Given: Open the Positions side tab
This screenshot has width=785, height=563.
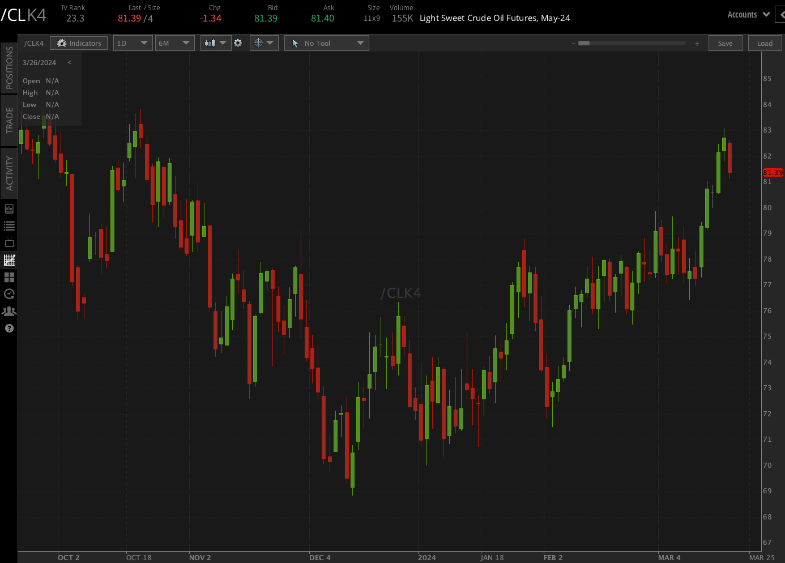Looking at the screenshot, I should 9,68.
